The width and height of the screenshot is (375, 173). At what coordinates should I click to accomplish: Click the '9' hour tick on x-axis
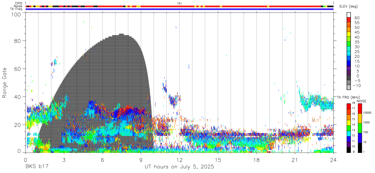[x=141, y=160]
